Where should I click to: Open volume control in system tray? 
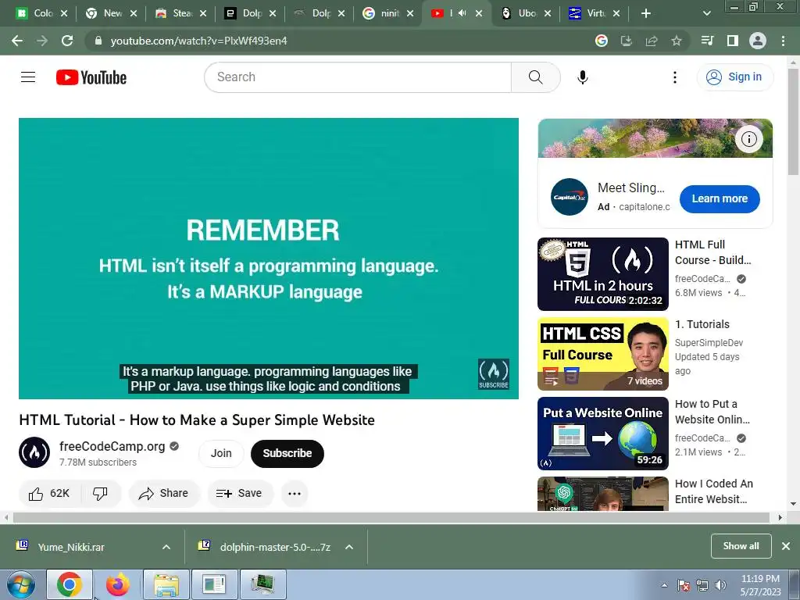coord(720,585)
